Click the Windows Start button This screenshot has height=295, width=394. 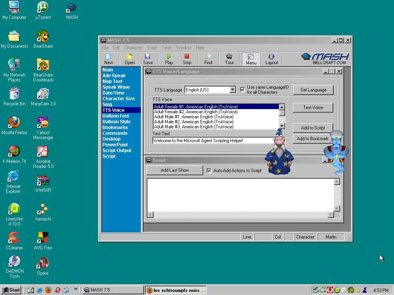pos(11,290)
